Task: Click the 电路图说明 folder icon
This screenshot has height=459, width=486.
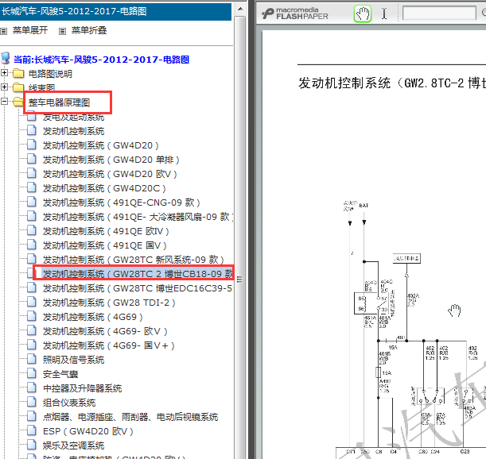Action: [18, 73]
